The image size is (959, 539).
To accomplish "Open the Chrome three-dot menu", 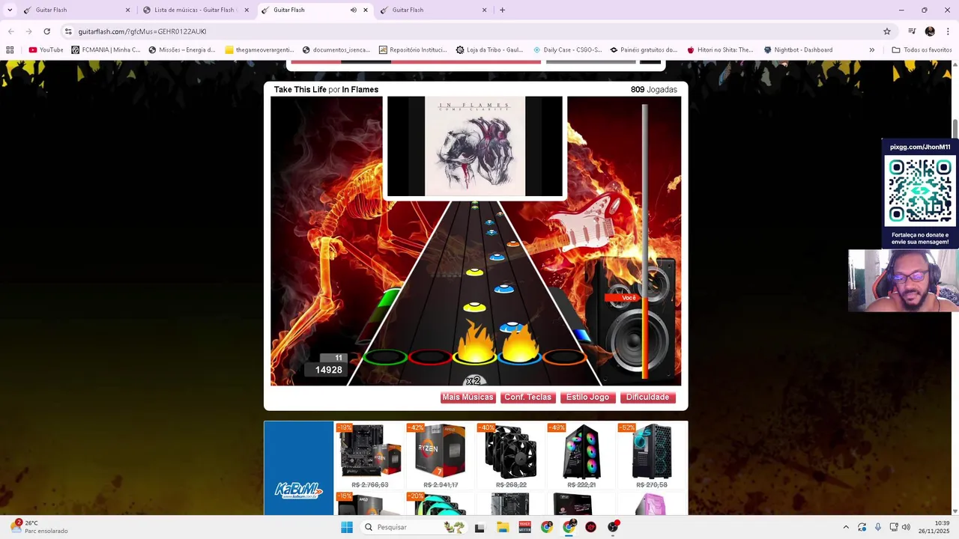I will point(949,31).
